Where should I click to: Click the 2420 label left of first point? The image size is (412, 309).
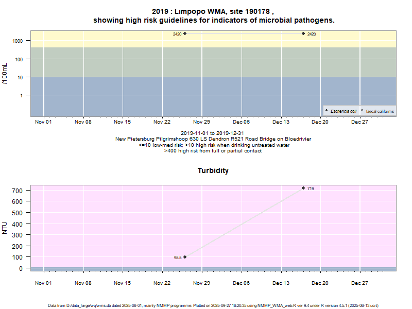[177, 34]
